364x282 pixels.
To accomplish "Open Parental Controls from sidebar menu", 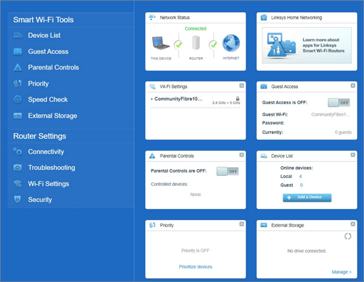I will pyautogui.click(x=54, y=68).
